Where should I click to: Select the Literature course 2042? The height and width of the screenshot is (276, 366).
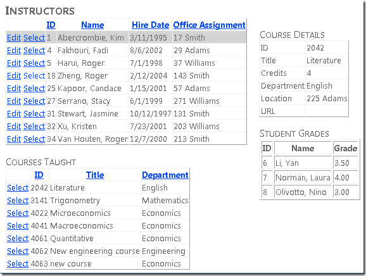click(18, 187)
